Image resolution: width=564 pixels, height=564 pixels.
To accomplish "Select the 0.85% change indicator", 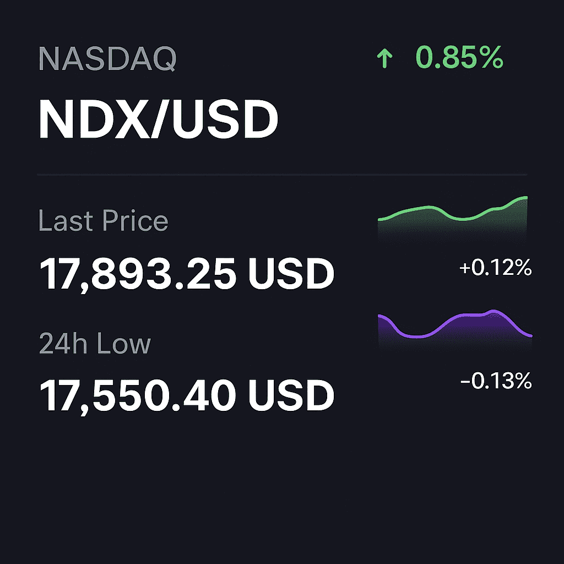I will (459, 57).
